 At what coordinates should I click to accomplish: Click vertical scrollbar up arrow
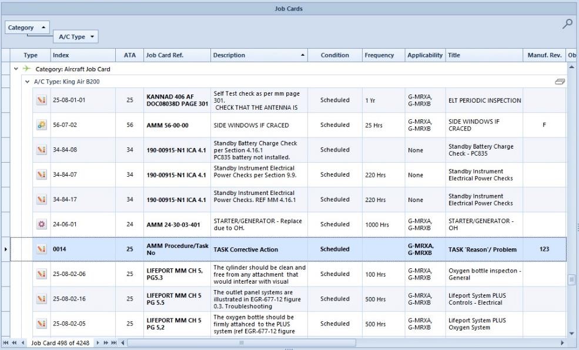[x=571, y=67]
